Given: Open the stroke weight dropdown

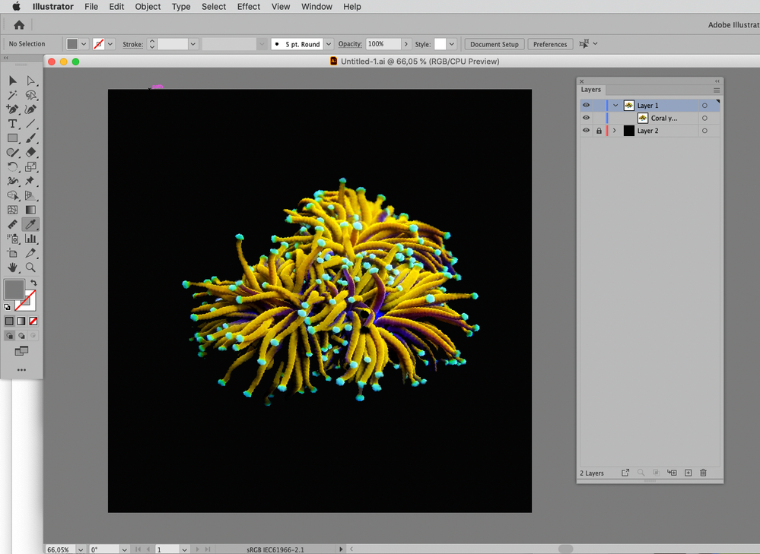Looking at the screenshot, I should [x=193, y=44].
